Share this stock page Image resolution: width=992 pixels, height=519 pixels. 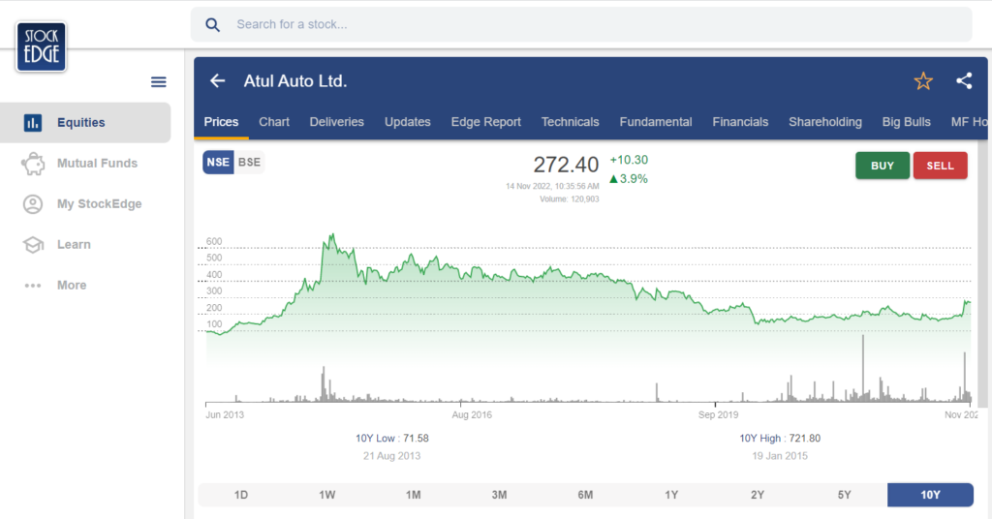[x=964, y=81]
